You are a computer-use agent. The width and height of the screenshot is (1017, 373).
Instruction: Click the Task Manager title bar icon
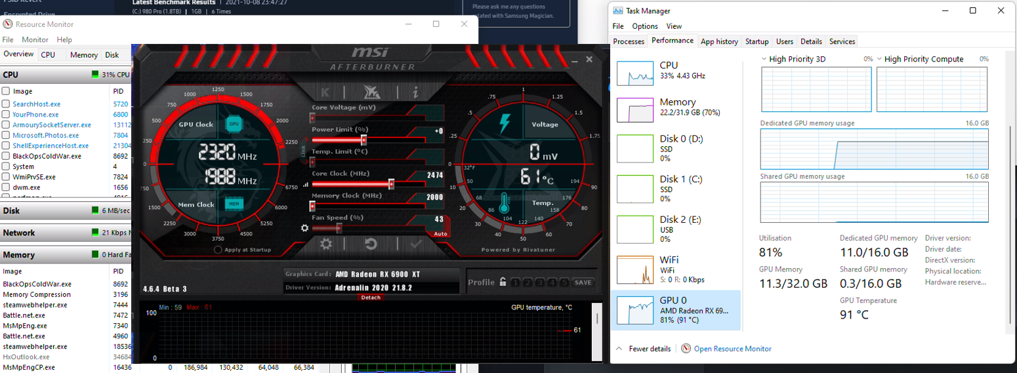(x=617, y=10)
